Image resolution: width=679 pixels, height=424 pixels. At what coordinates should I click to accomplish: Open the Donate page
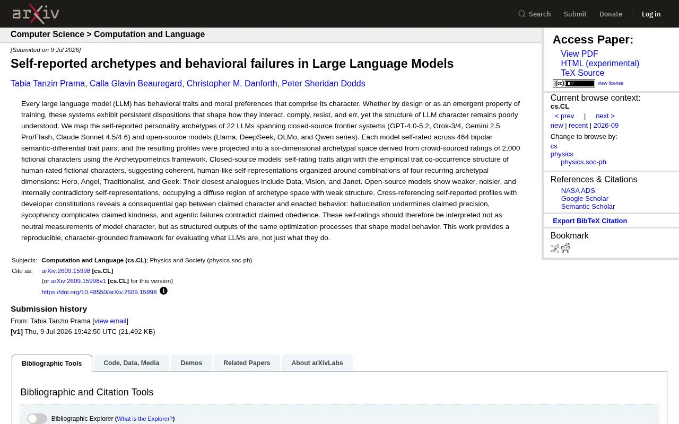pyautogui.click(x=611, y=14)
